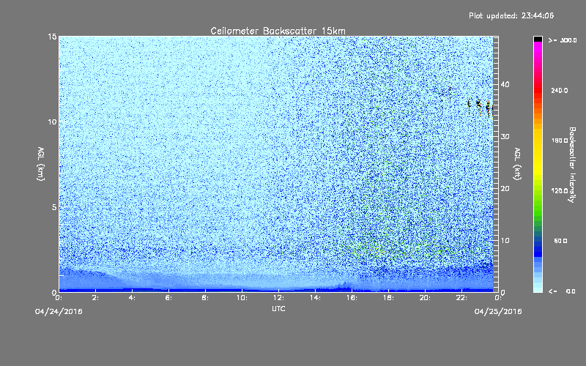Viewport: 586px width, 366px height.
Task: Click the 4: hour tick label
Action: click(x=133, y=298)
